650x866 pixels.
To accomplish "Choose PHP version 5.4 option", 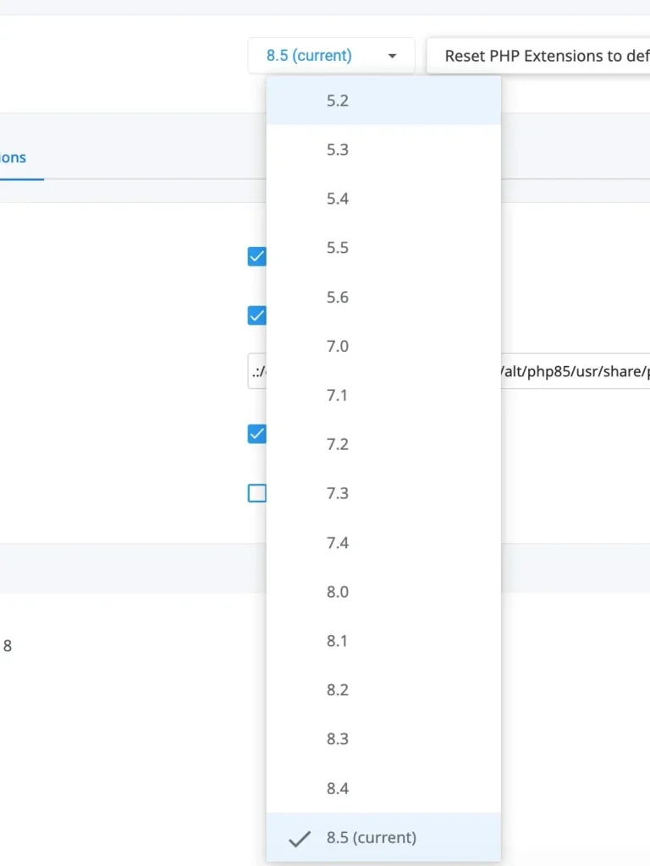I will [383, 199].
